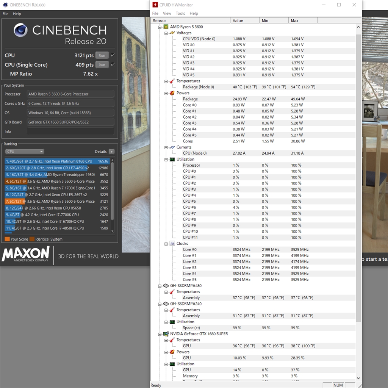This screenshot has width=388, height=388.
Task: Click the HWMonitor vertical scrollbar thumb
Action: tap(358, 178)
